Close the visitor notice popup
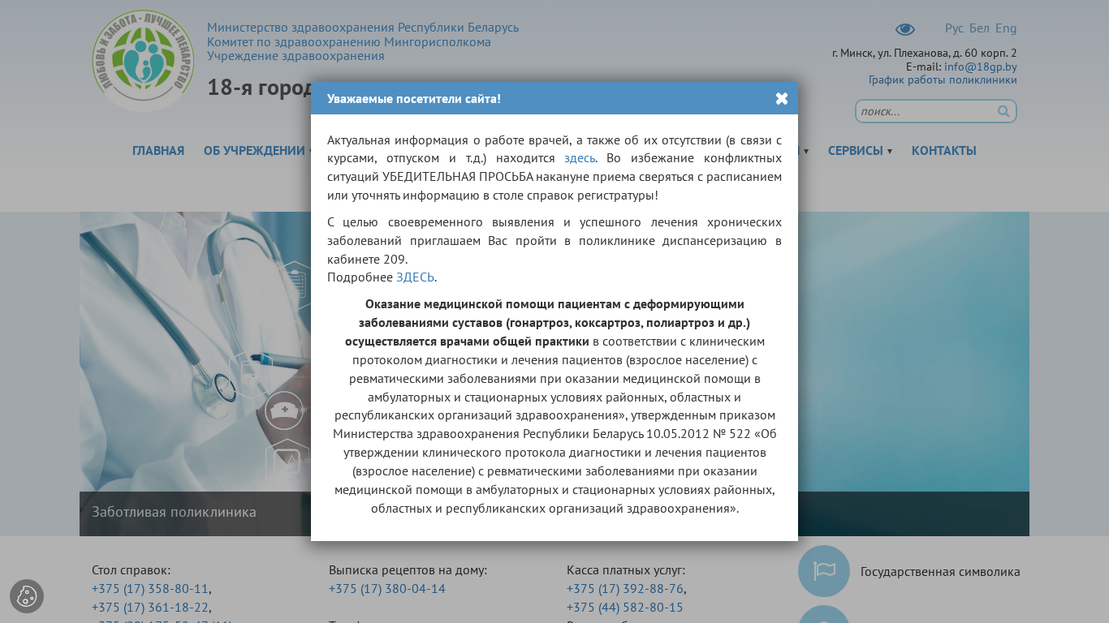Screen dimensions: 1109x623 (782, 98)
